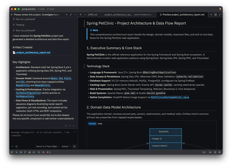Click the '2. Domain Data Model Architecture' heading

(x=114, y=107)
